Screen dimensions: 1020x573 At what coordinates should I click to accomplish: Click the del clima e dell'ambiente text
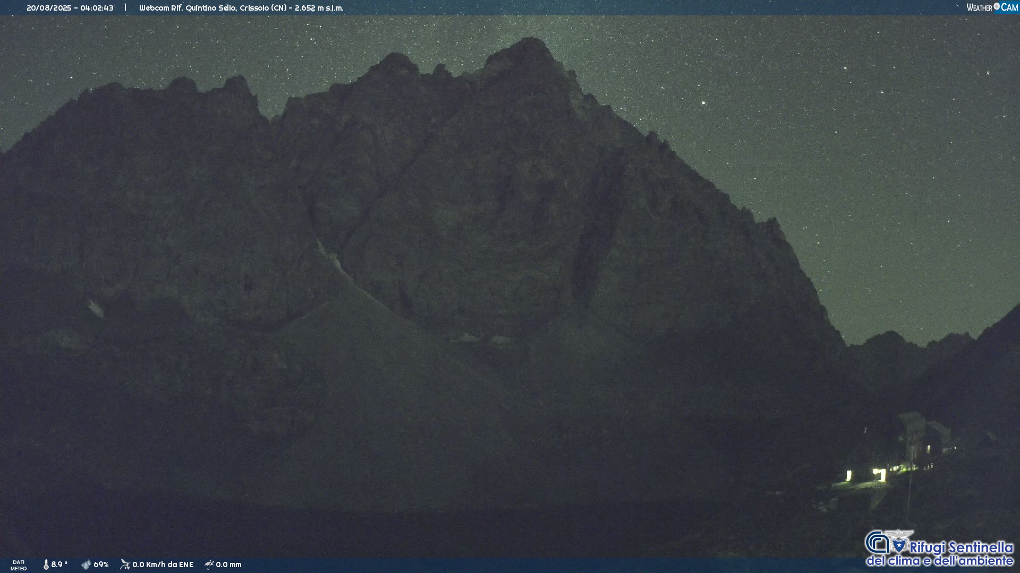[939, 561]
